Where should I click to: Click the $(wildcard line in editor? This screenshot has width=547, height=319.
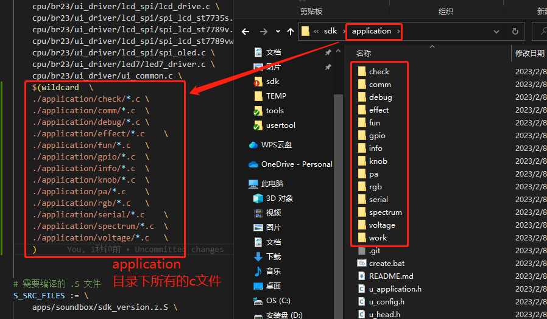click(62, 88)
